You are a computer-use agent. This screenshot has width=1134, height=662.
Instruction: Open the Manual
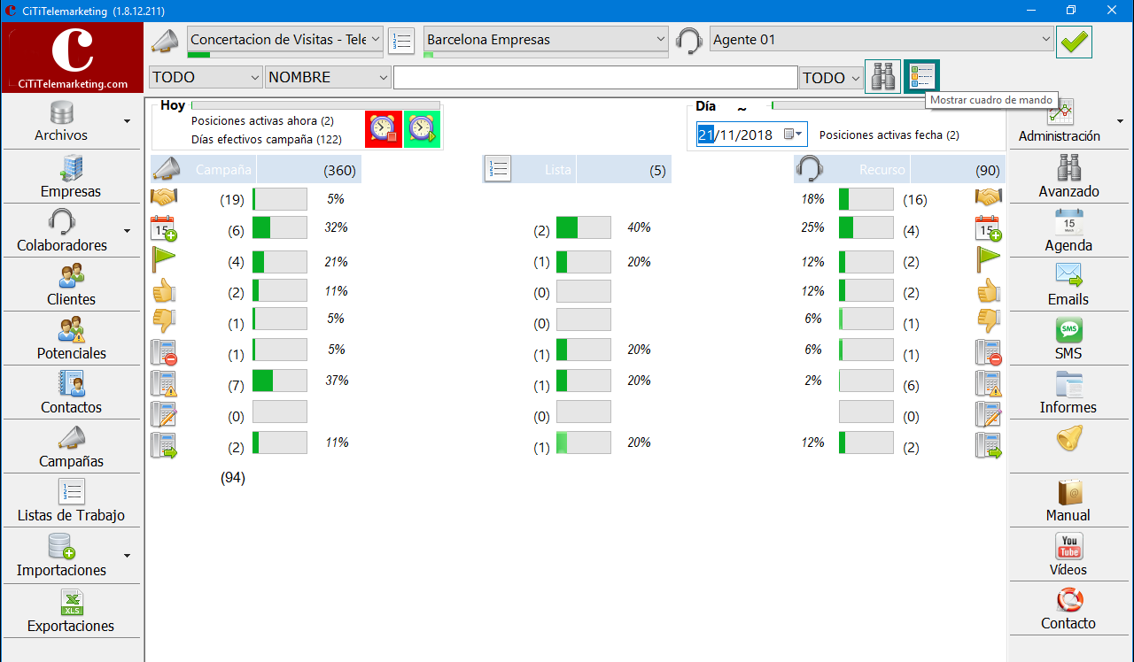coord(1068,500)
